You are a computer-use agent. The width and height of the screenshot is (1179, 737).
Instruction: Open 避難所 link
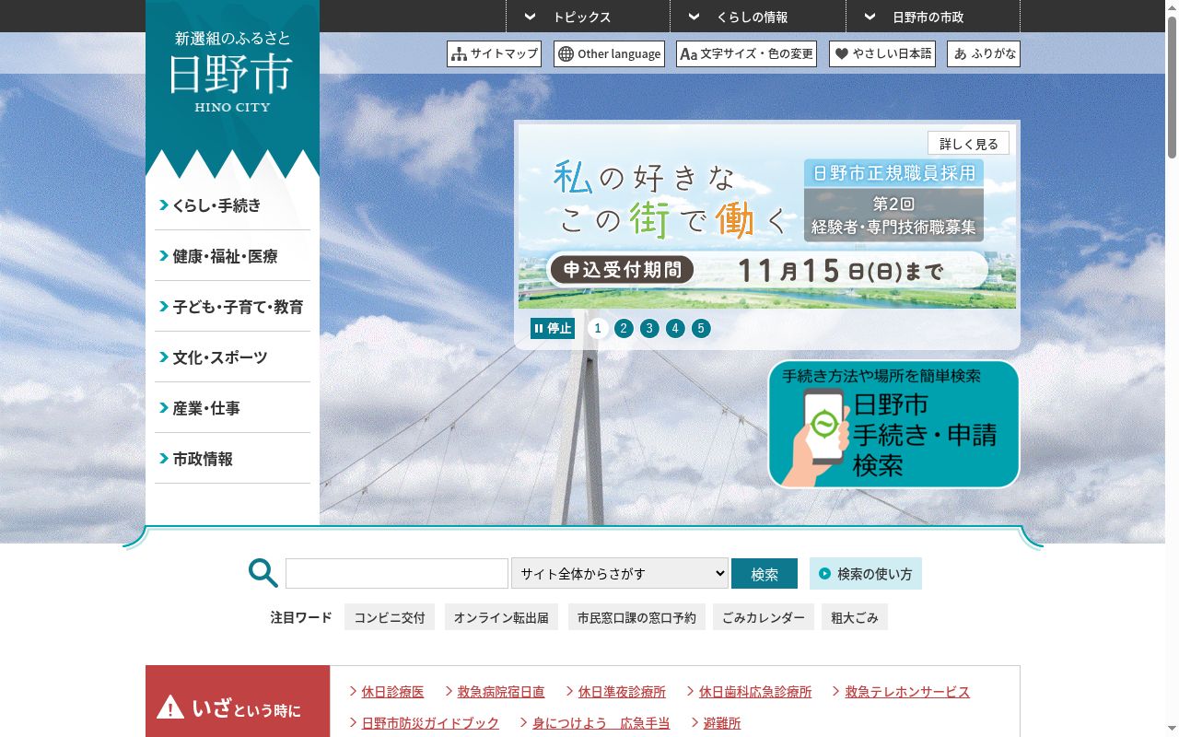(x=722, y=723)
